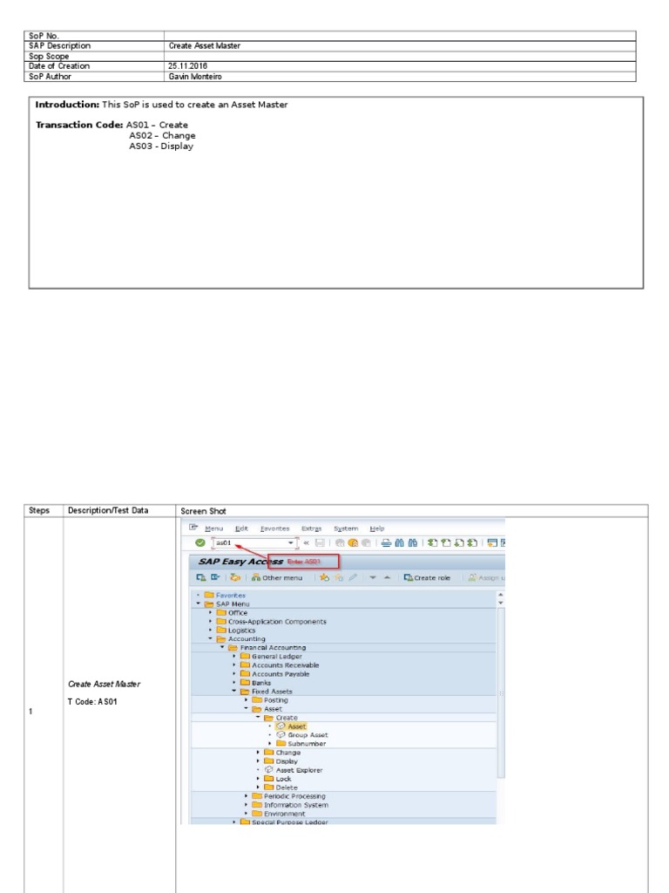Select Cross-Application Components folder
The image size is (669, 893).
(272, 621)
